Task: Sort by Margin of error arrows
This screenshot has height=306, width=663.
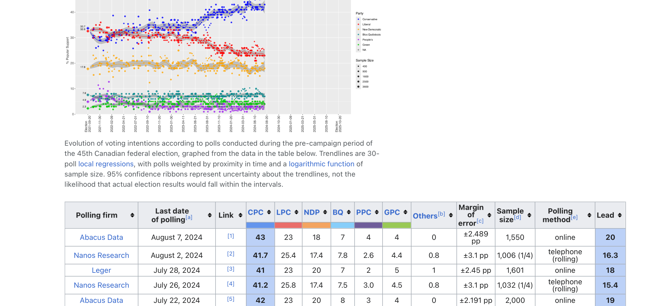Action: [489, 215]
